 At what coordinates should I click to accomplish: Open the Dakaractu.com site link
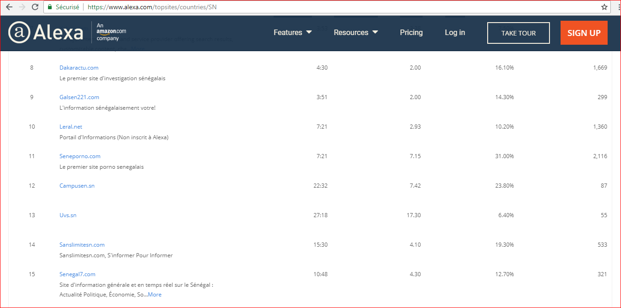tap(79, 68)
